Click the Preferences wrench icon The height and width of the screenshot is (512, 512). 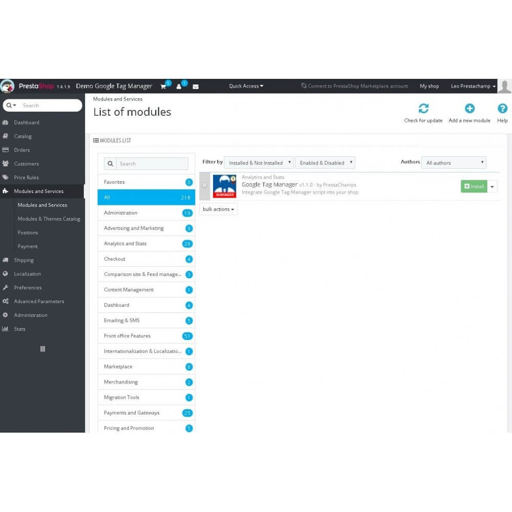[x=5, y=288]
